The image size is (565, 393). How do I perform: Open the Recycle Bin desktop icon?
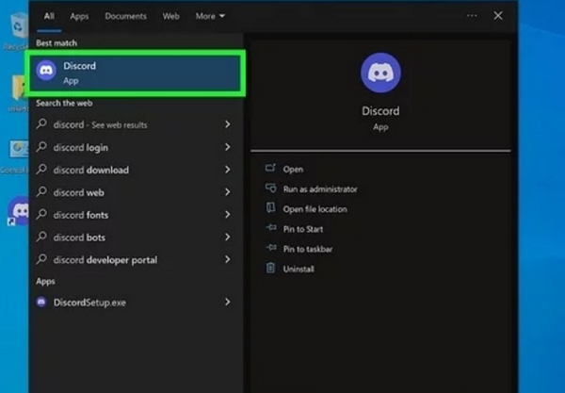[16, 30]
